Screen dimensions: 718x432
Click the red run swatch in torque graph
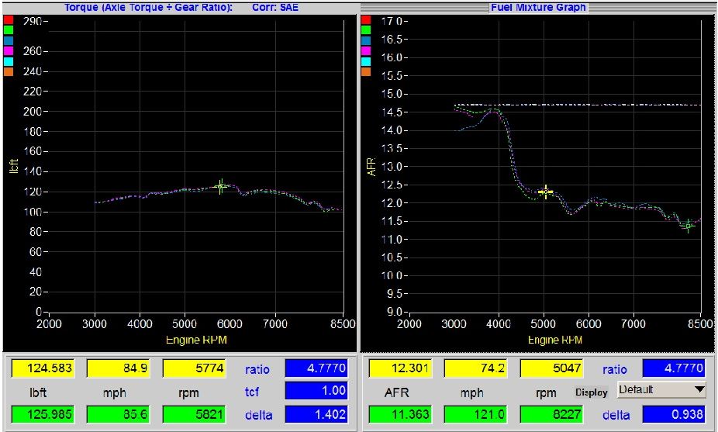click(x=9, y=19)
